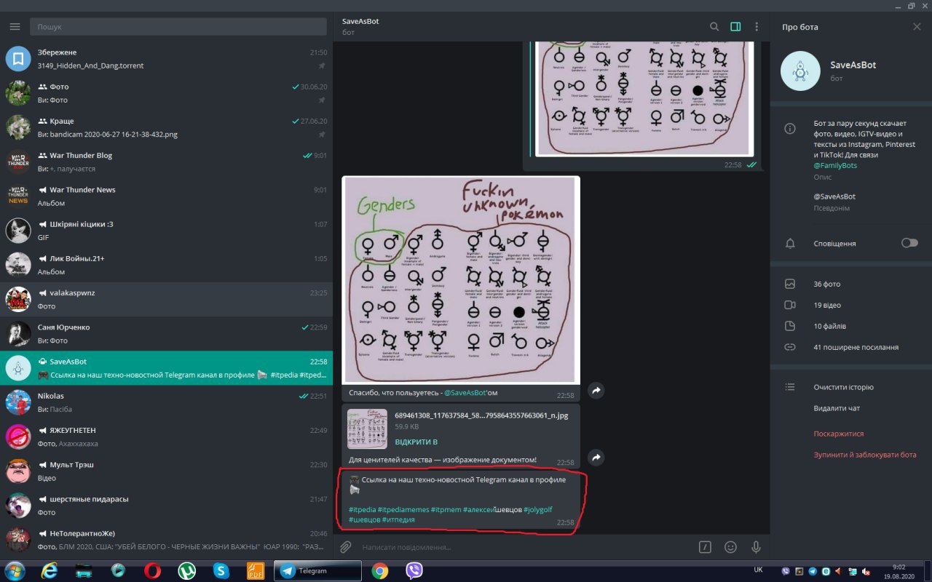Open the Windows Start button

click(15, 570)
